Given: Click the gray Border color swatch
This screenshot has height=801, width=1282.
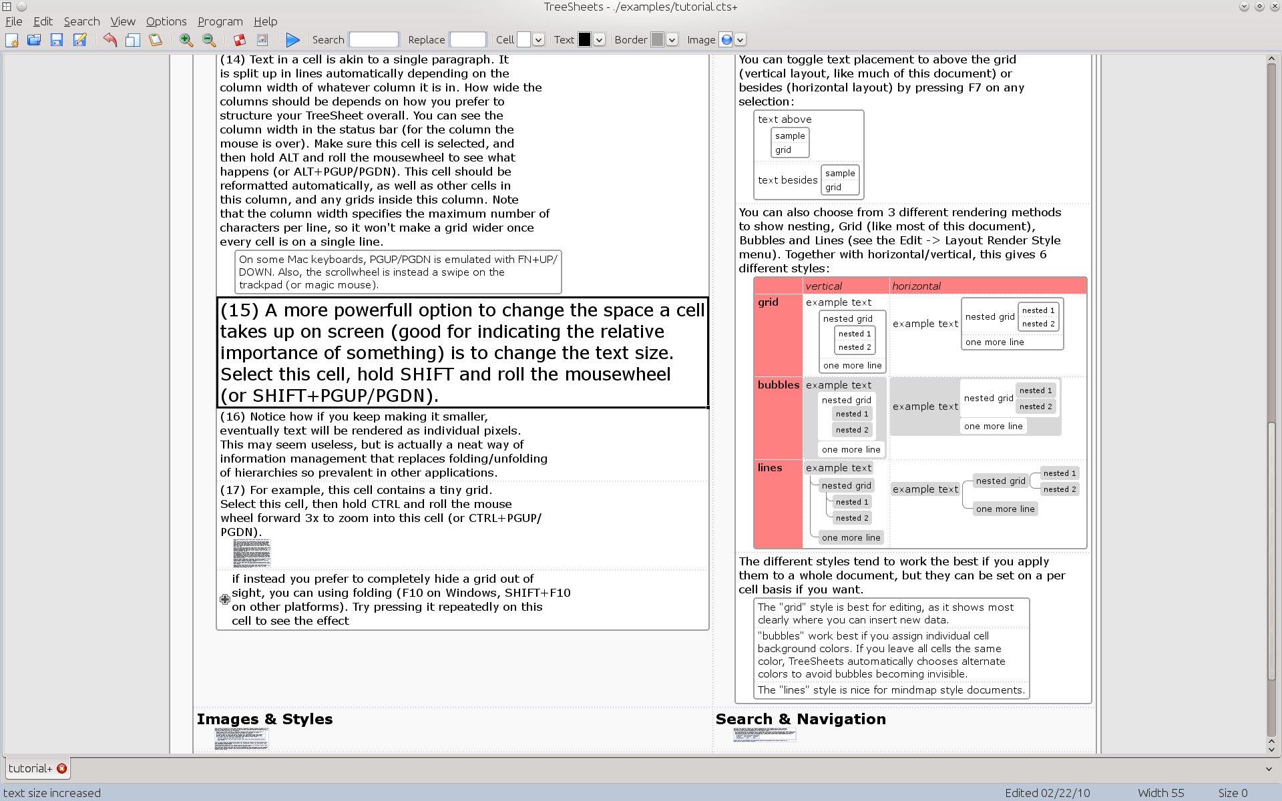Looking at the screenshot, I should tap(658, 40).
